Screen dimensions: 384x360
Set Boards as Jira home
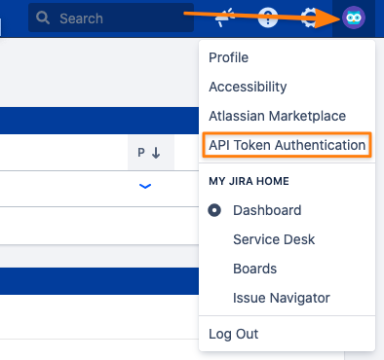coord(255,269)
